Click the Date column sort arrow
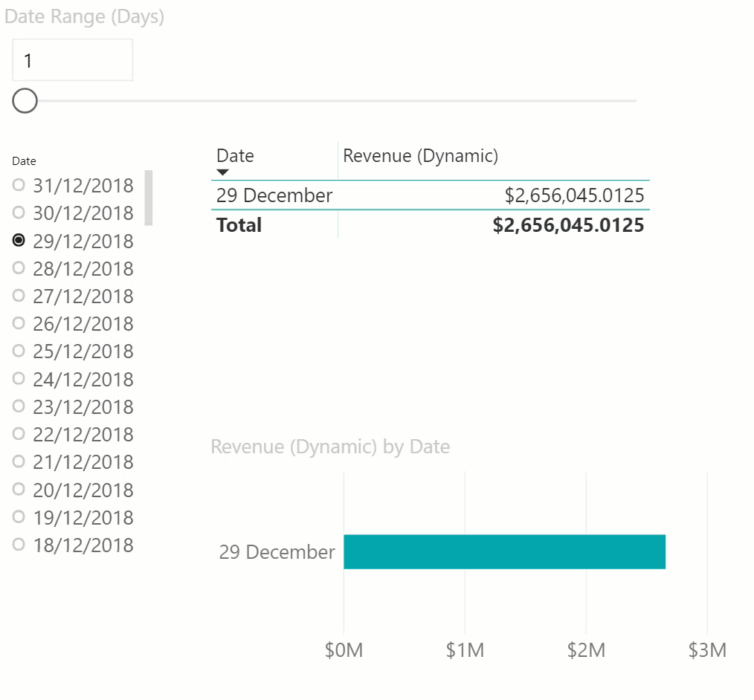The width and height of the screenshot is (754, 700). [x=222, y=172]
